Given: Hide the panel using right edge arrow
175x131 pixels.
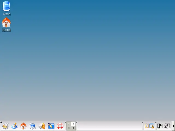Looking at the screenshot, I should point(174,126).
